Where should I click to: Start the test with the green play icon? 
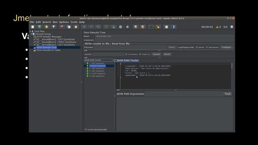point(106,27)
